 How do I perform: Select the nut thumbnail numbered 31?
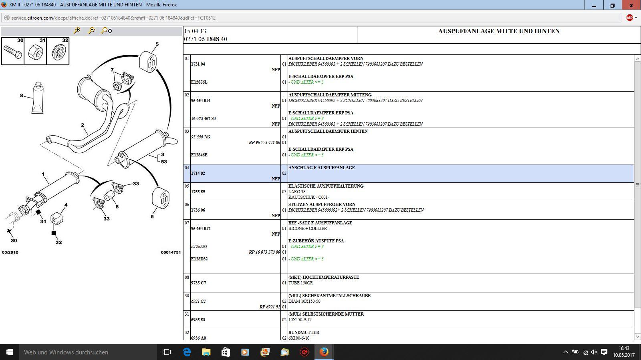pyautogui.click(x=35, y=51)
